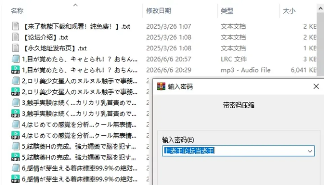
Task: Click the LRC notepad icon of track 1,目が覚めたら
Action: click(16, 59)
